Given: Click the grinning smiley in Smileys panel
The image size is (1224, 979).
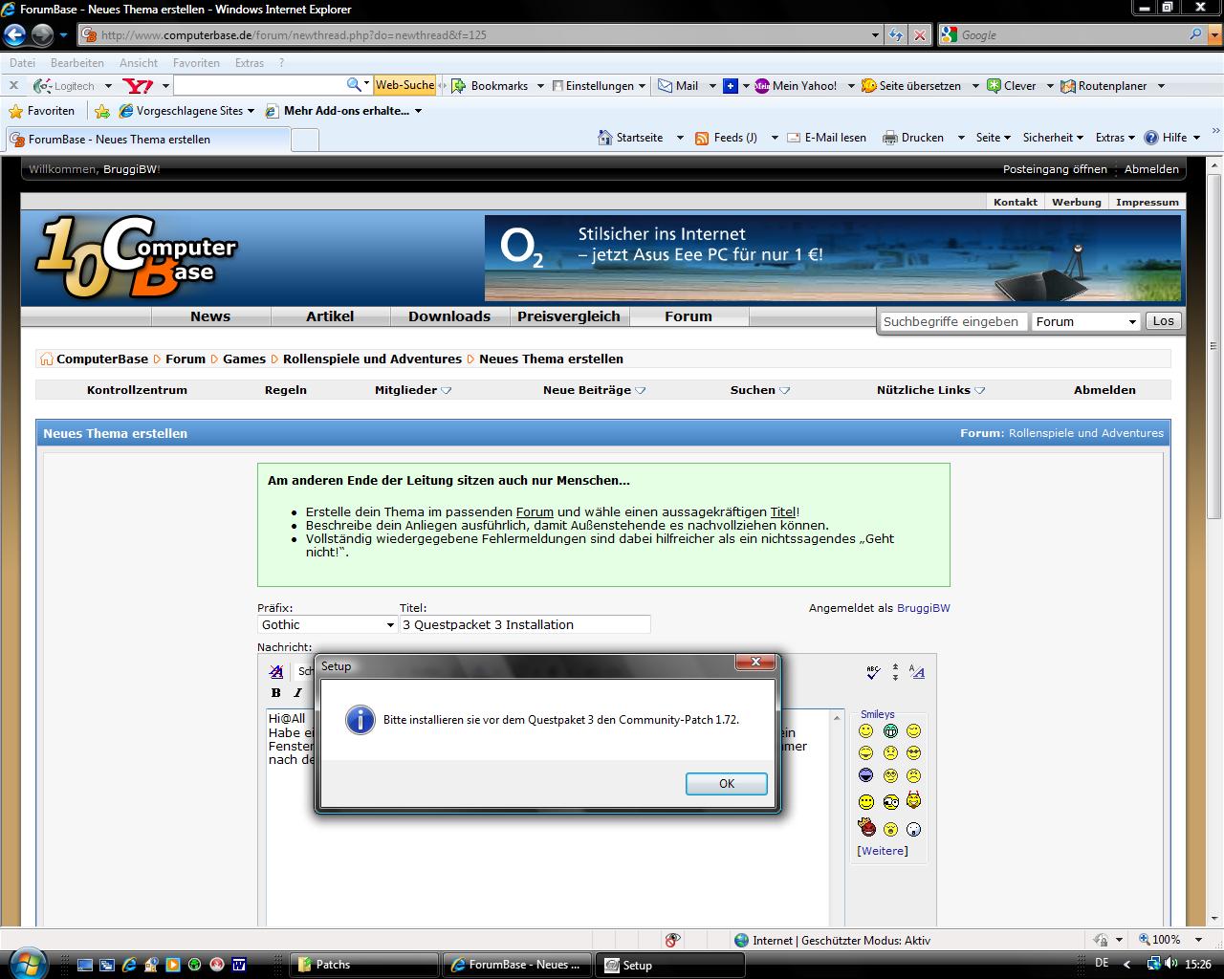Looking at the screenshot, I should (x=890, y=731).
